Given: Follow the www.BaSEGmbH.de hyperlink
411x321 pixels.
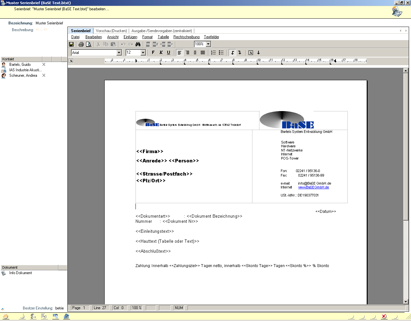Looking at the screenshot, I should pyautogui.click(x=313, y=187).
